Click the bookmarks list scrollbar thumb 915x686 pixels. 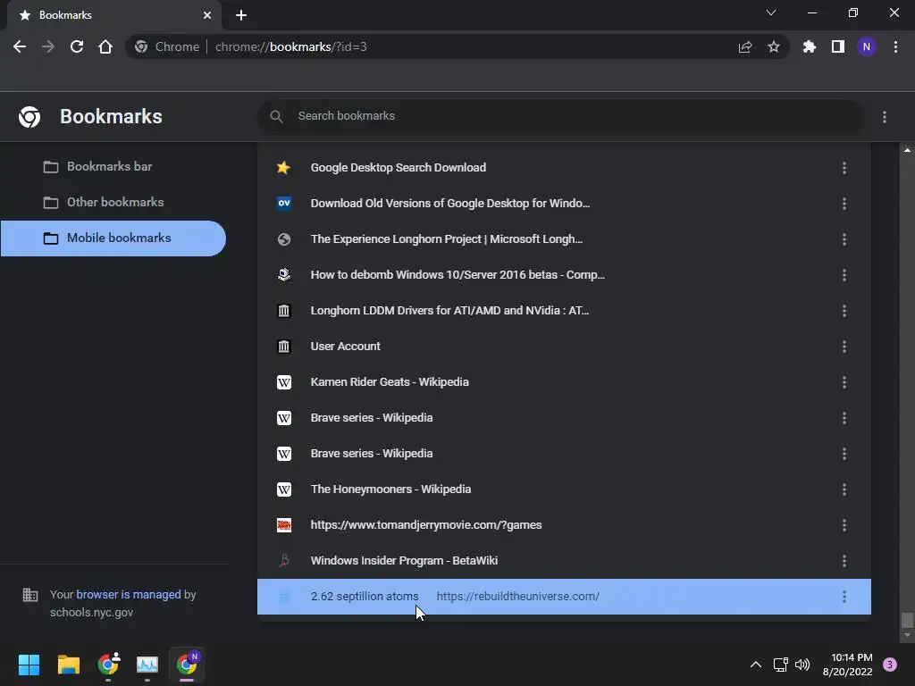pyautogui.click(x=907, y=620)
